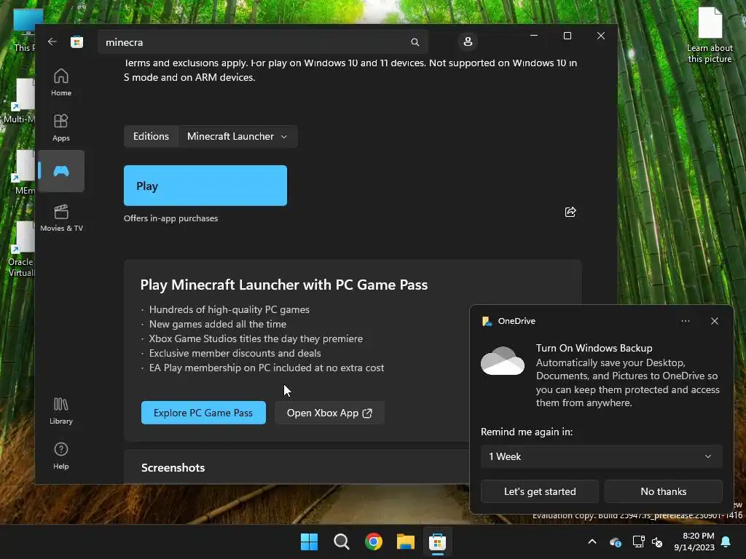The height and width of the screenshot is (559, 746).
Task: Open File Explorer from taskbar
Action: 406,542
